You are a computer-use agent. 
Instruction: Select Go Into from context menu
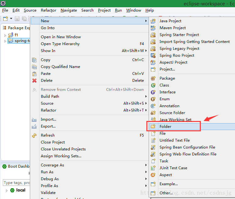click(x=90, y=28)
